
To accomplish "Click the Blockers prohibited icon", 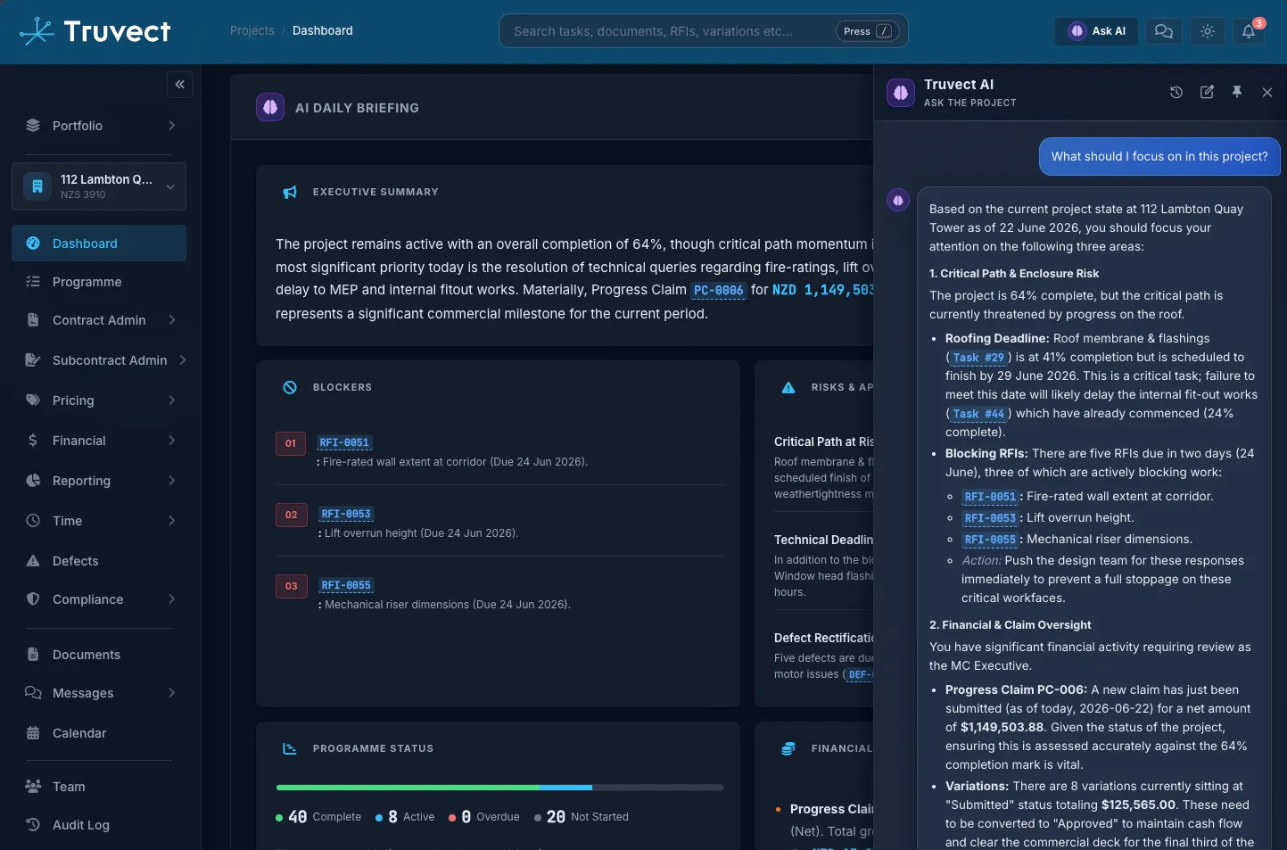I will click(290, 387).
